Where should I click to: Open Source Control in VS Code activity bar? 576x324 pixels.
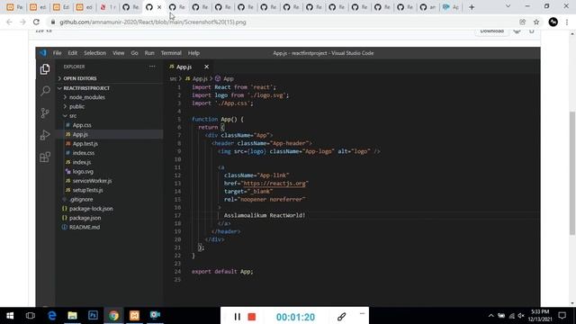(45, 112)
